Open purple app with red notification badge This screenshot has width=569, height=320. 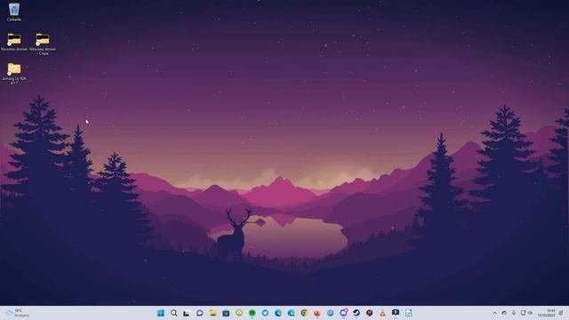point(344,312)
